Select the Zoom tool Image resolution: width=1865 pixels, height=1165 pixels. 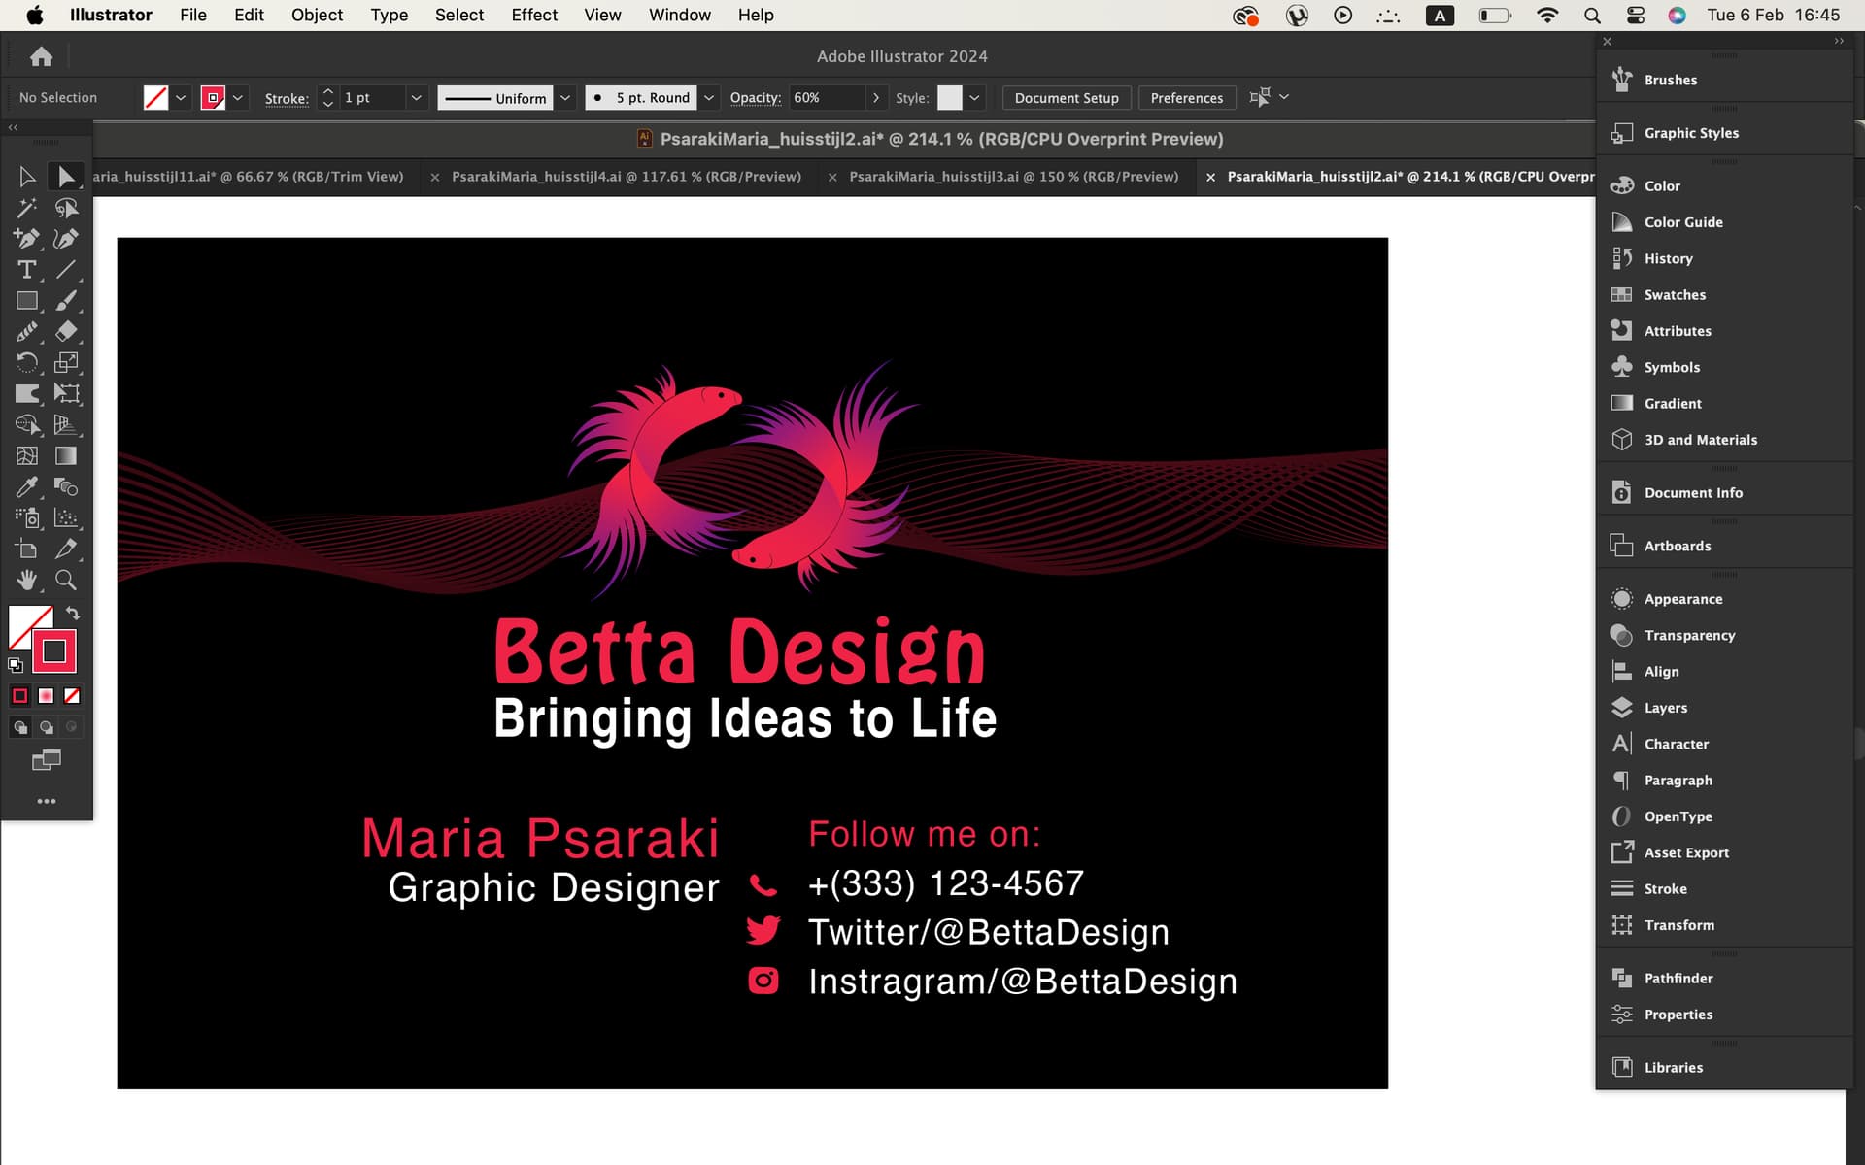tap(66, 581)
